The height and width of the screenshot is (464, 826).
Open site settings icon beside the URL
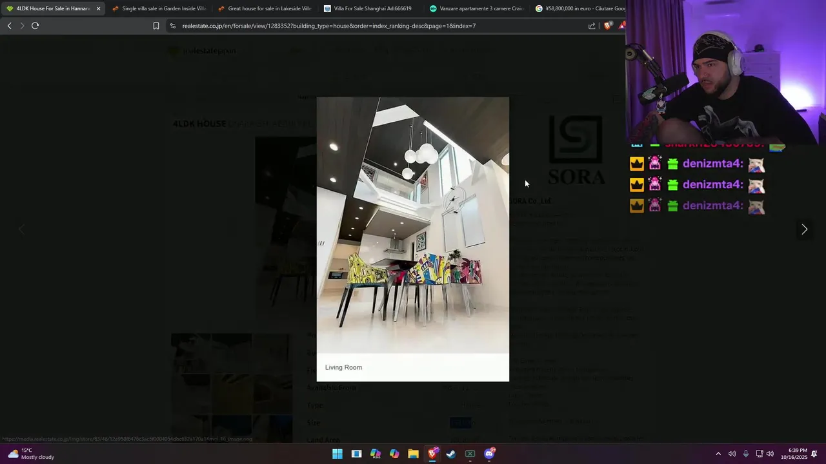coord(172,26)
